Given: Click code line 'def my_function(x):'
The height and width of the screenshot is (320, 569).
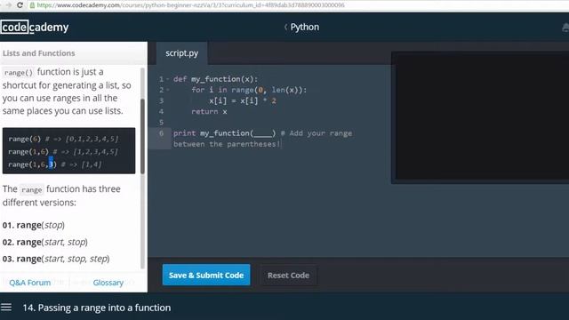Looking at the screenshot, I should coord(215,79).
